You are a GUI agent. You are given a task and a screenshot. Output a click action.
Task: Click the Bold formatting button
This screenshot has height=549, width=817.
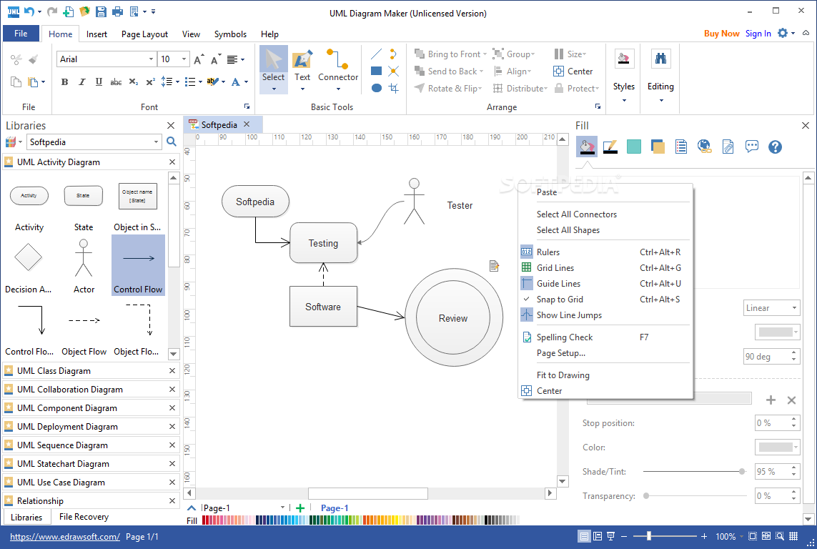tap(64, 81)
